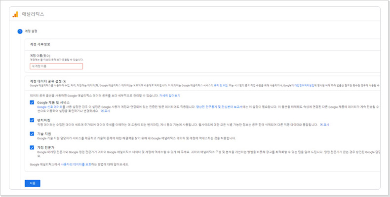Click the 계정 데이터 공유 설정 heading
390x197 pixels.
tap(46, 81)
